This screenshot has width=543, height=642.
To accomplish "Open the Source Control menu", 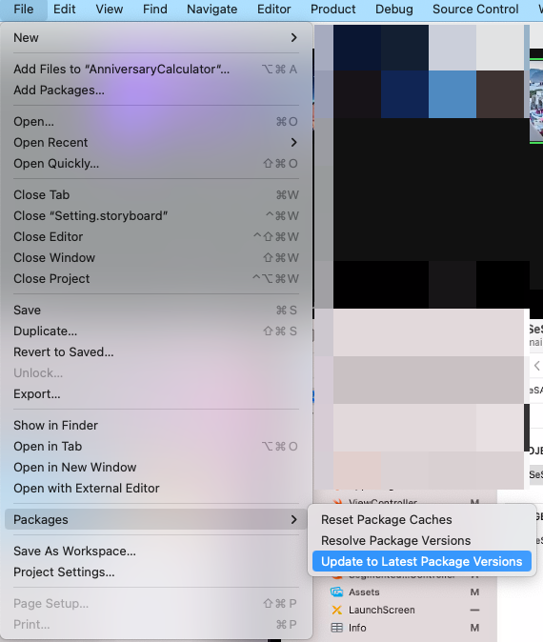I will tap(475, 9).
